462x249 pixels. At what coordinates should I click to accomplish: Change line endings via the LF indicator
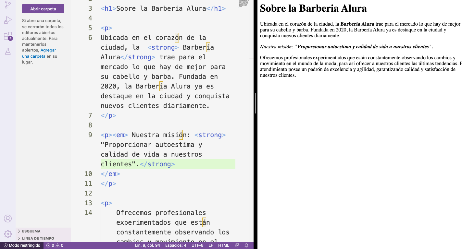point(211,245)
